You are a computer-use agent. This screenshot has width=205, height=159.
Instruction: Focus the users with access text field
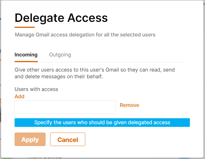click(x=65, y=107)
